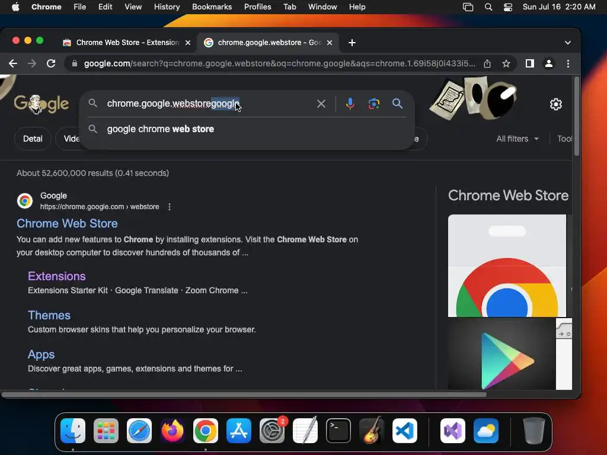The width and height of the screenshot is (607, 455).
Task: Open Launchpad from the Dock
Action: (106, 431)
